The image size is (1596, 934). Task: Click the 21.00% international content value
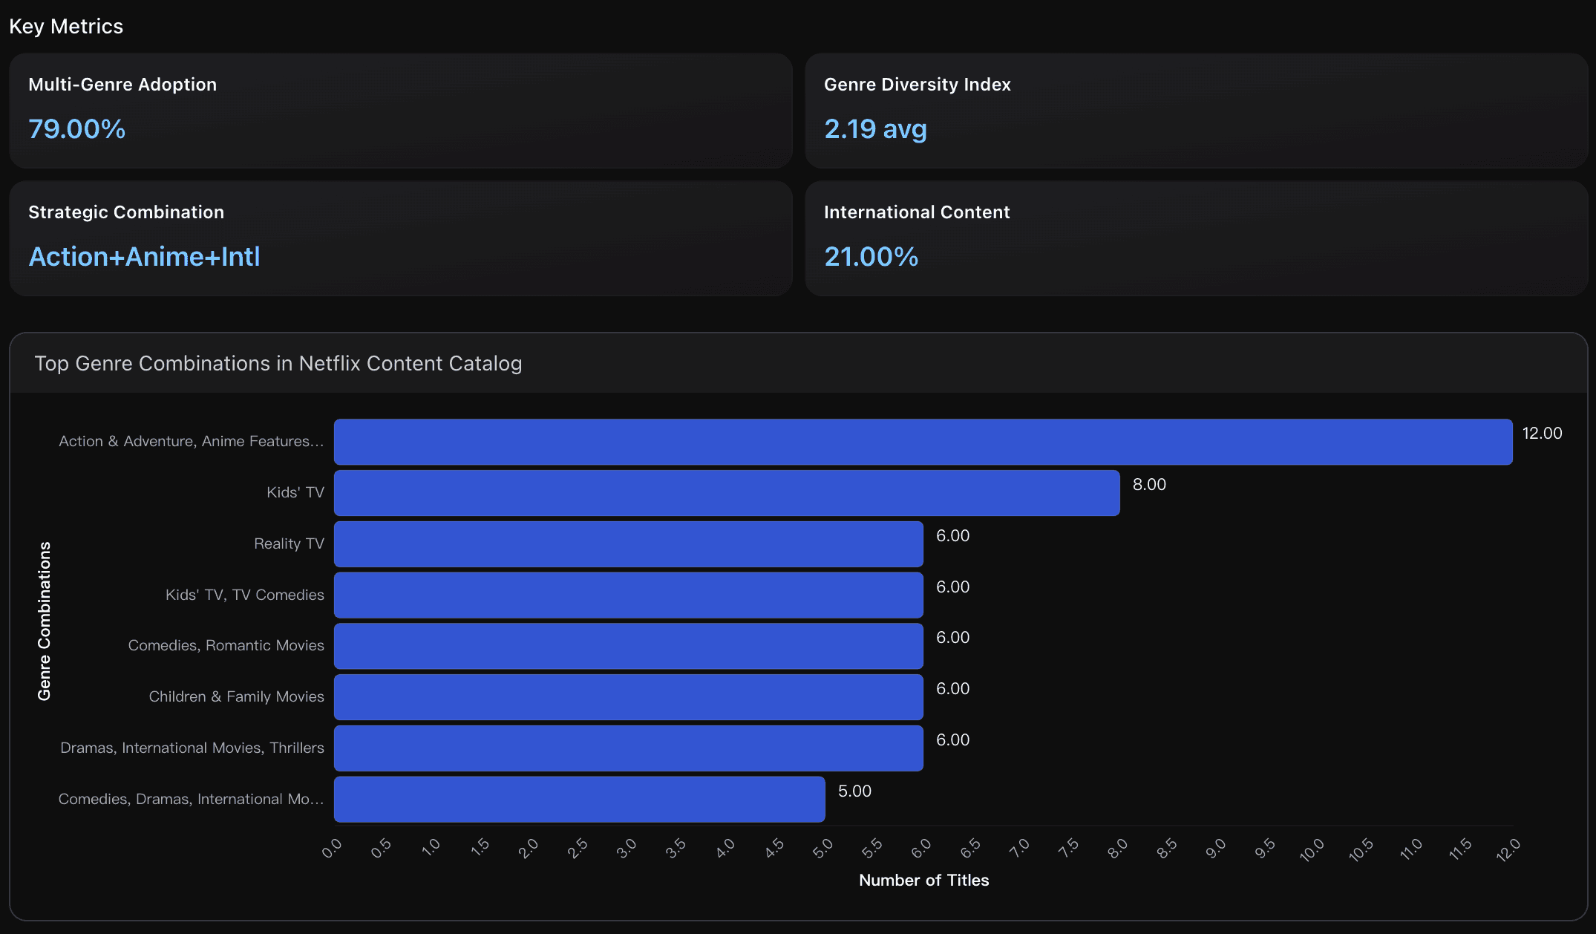click(871, 257)
